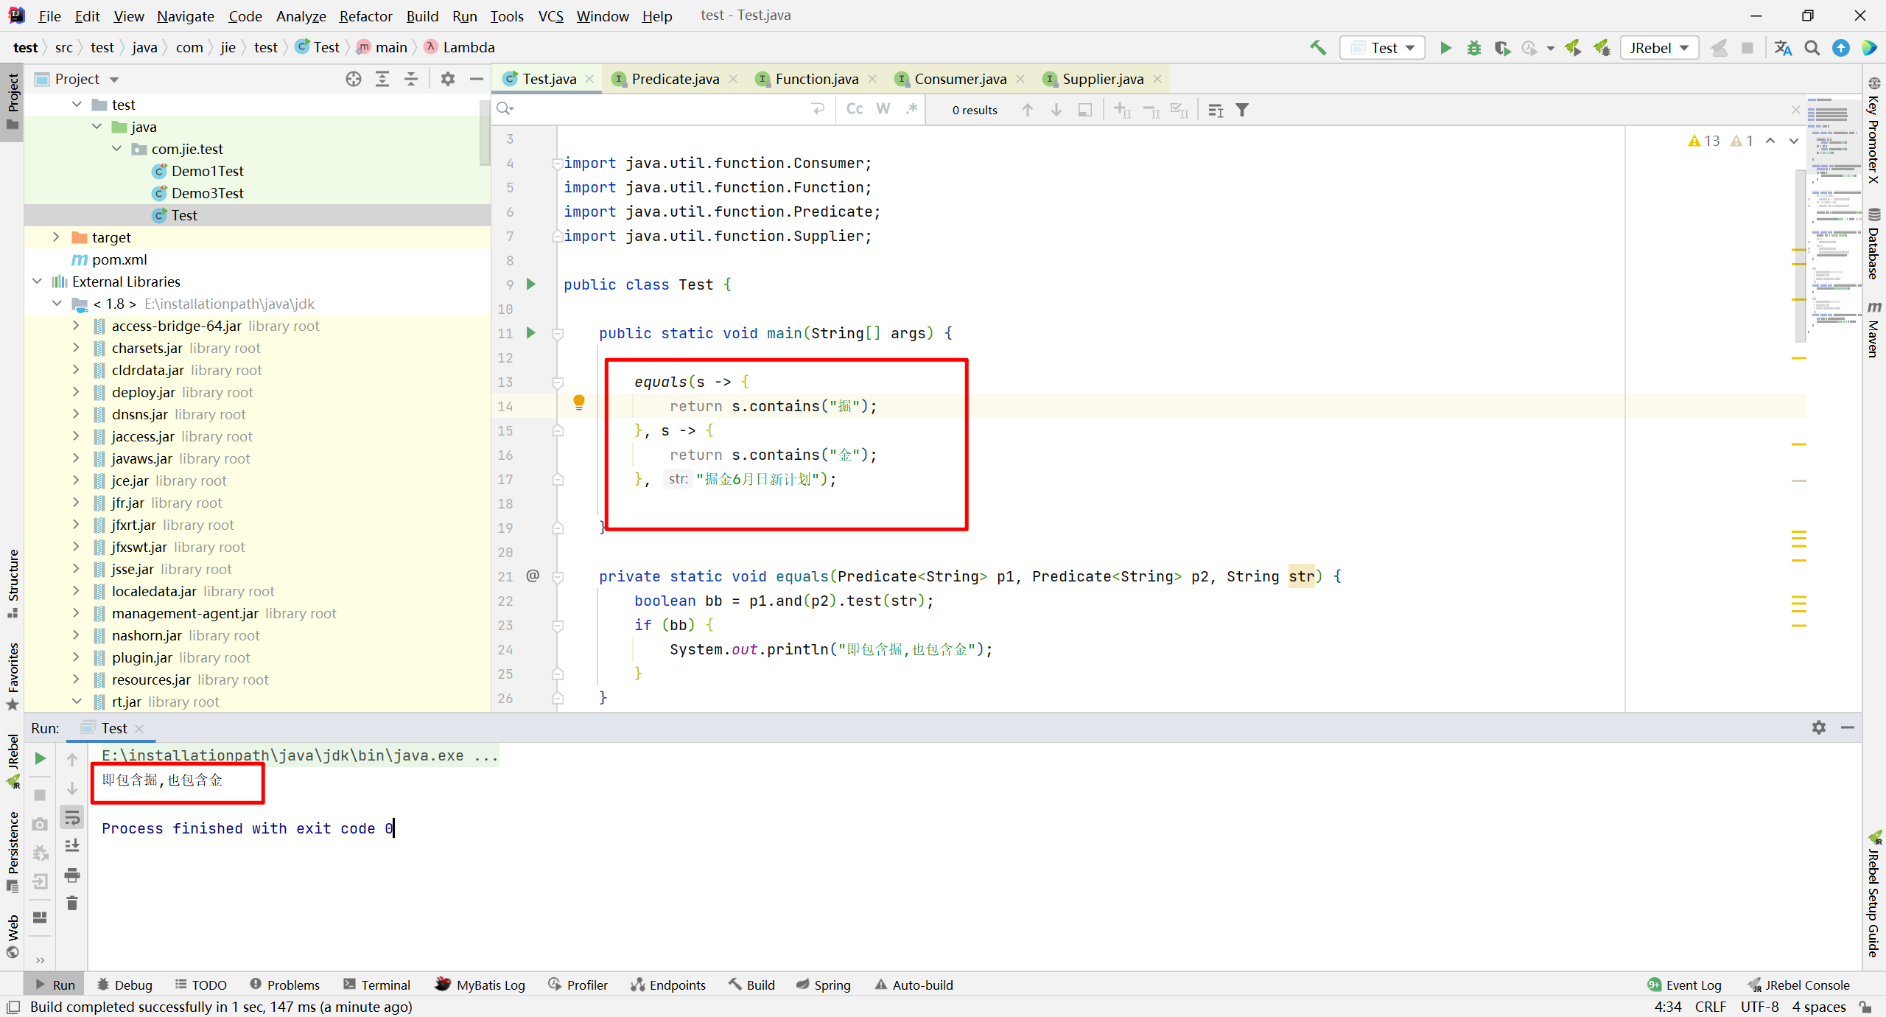Run the Test configuration with green play button
The height and width of the screenshot is (1017, 1886).
pyautogui.click(x=1445, y=48)
